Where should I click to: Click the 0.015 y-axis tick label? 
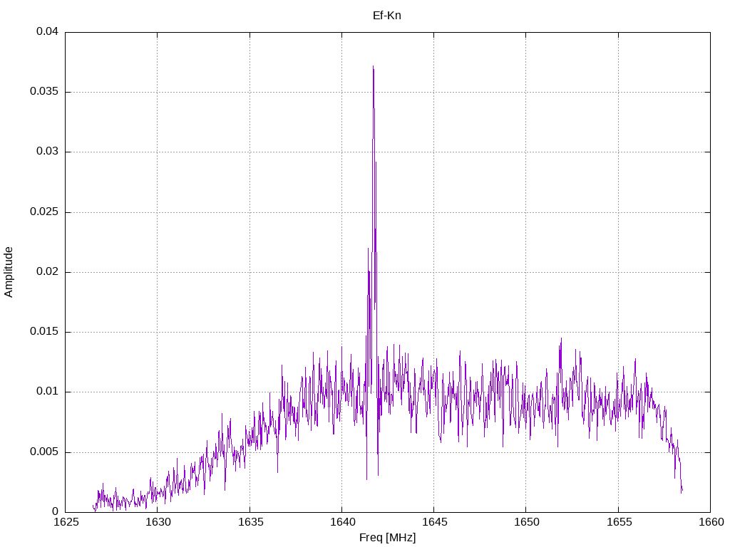44,332
